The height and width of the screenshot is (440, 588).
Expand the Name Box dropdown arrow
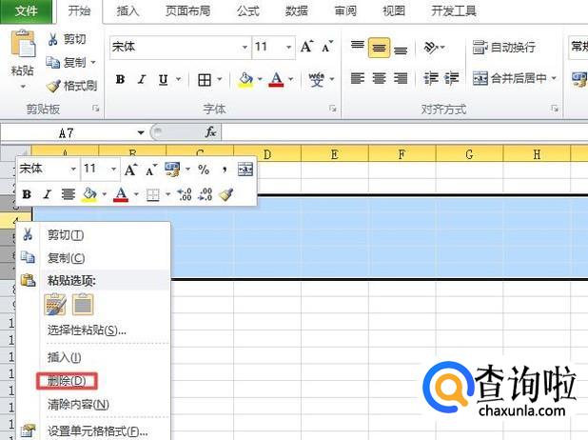141,132
